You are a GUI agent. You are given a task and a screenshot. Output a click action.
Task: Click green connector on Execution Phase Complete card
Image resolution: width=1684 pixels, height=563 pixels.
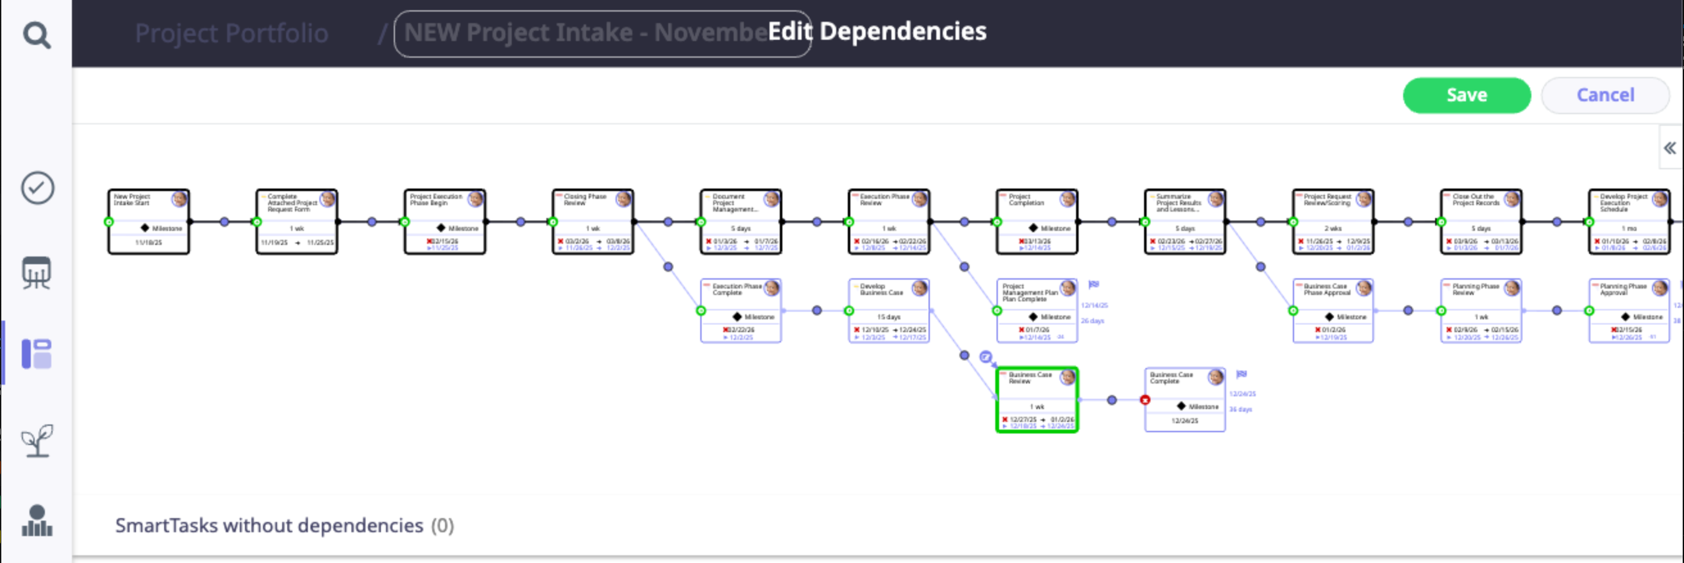tap(701, 311)
